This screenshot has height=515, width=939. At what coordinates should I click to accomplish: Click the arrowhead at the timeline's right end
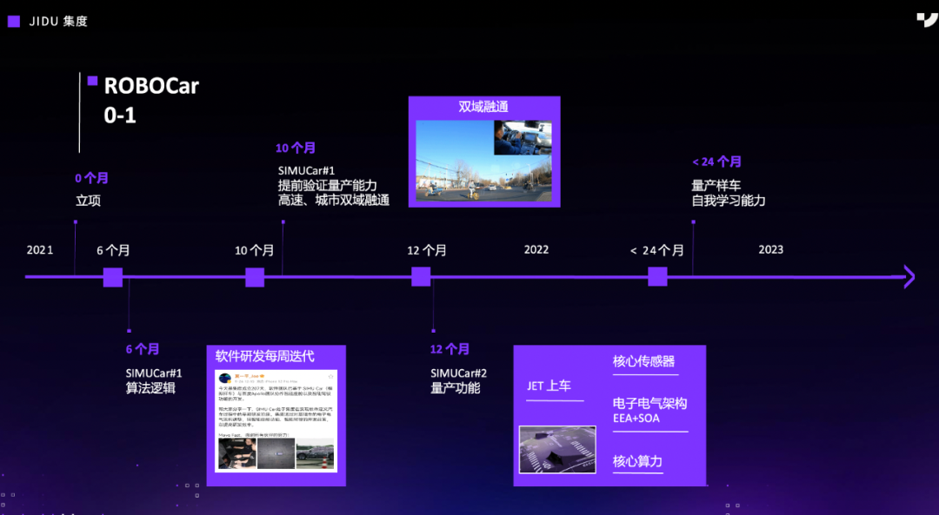[909, 277]
